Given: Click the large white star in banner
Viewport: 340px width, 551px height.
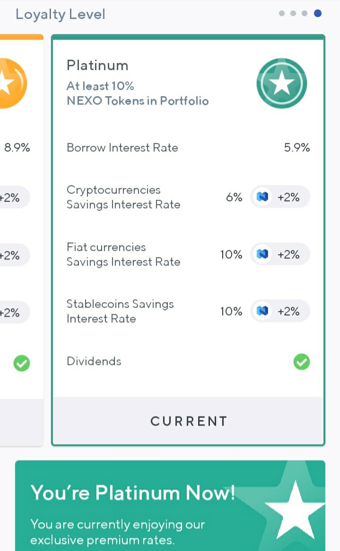Looking at the screenshot, I should (x=295, y=511).
